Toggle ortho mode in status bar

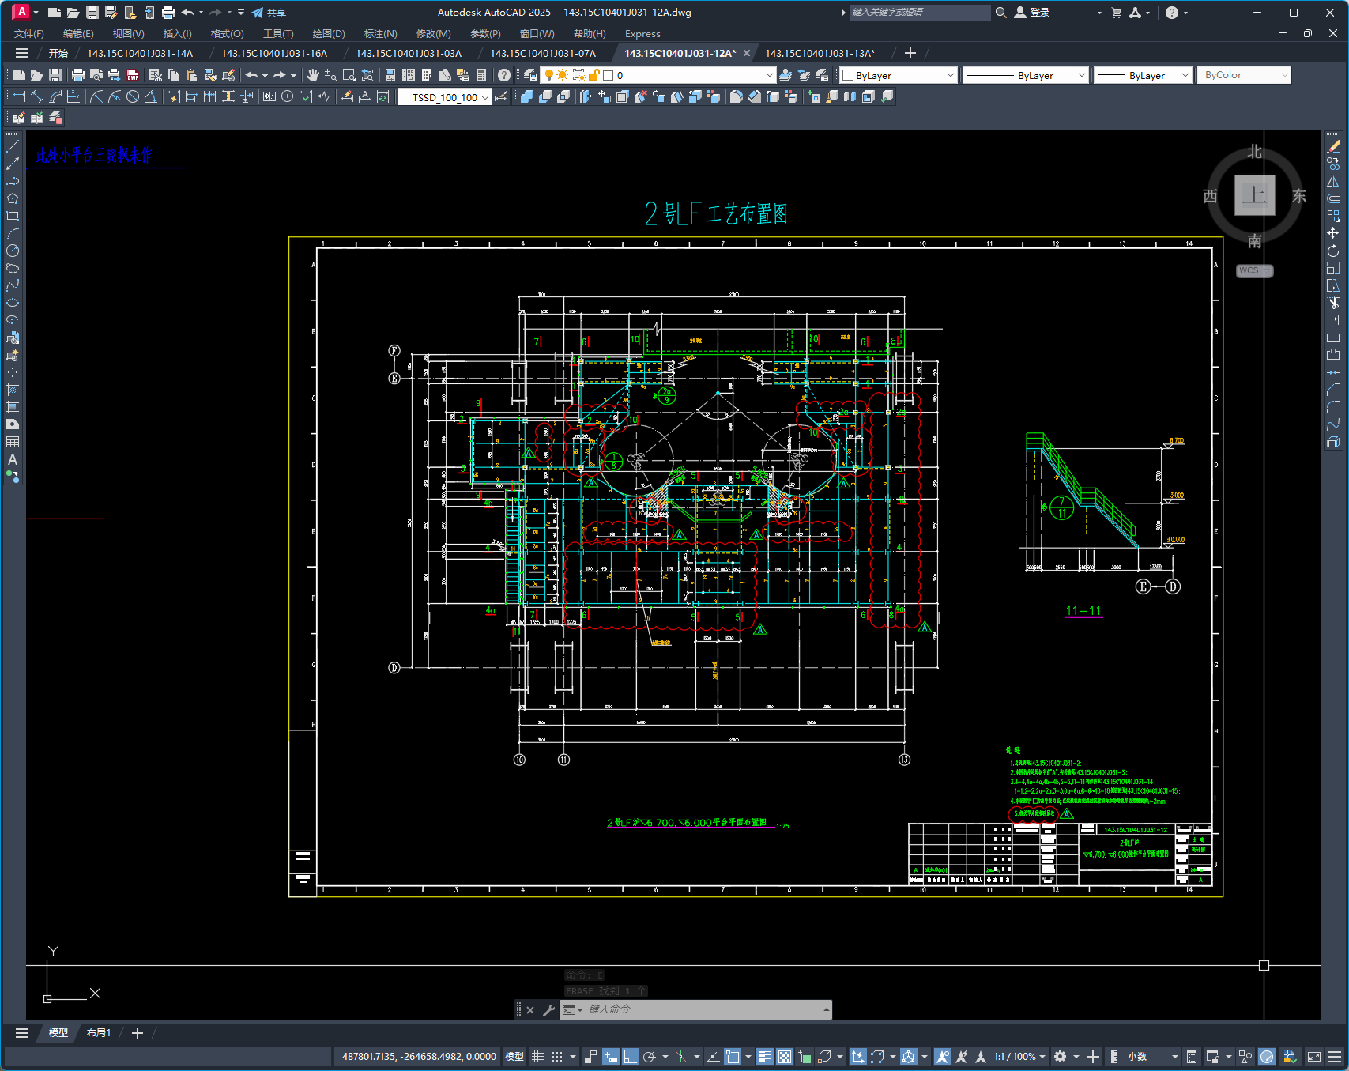[630, 1057]
